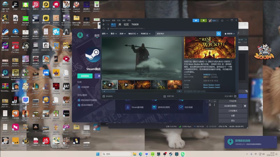Viewport: 280px width, 157px height.
Task: Go forward in Steam navigation
Action: pos(108,24)
